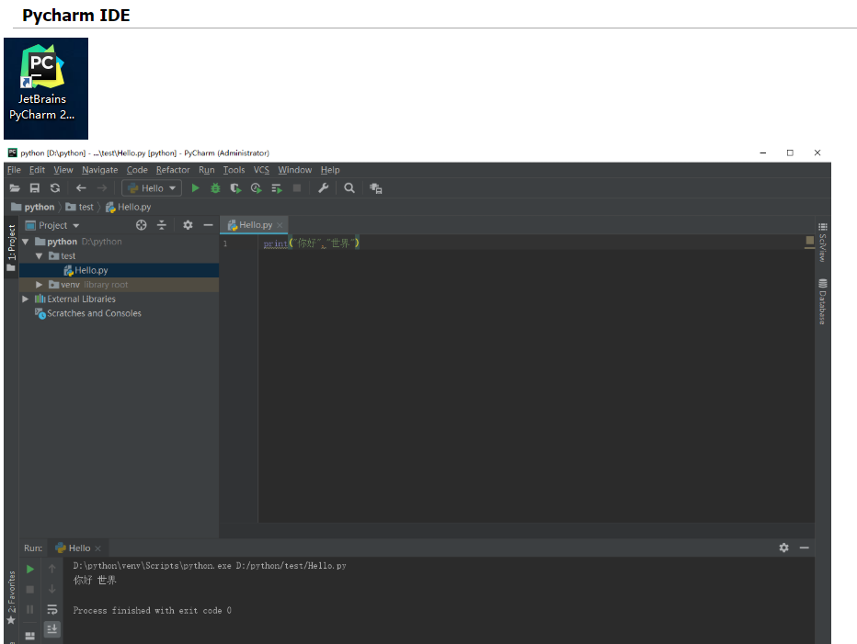
Task: Close the Hello.py editor tab
Action: [x=280, y=225]
